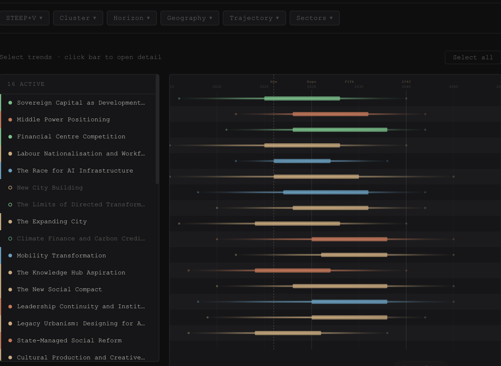The image size is (501, 366).
Task: Open the Cluster filter dropdown
Action: pyautogui.click(x=78, y=18)
